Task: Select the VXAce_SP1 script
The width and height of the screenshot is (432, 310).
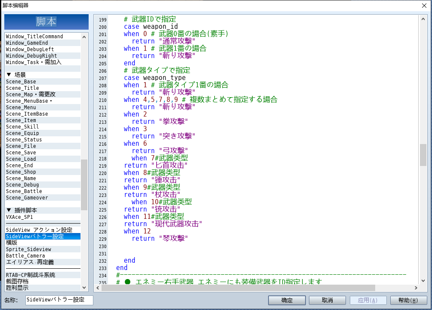Action: coord(43,217)
